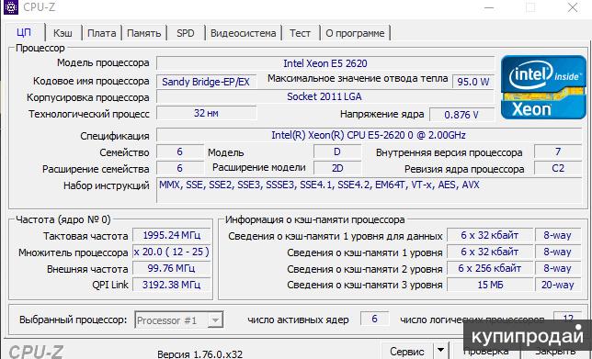The width and height of the screenshot is (592, 359).
Task: Open the Плата tab
Action: coord(101,33)
